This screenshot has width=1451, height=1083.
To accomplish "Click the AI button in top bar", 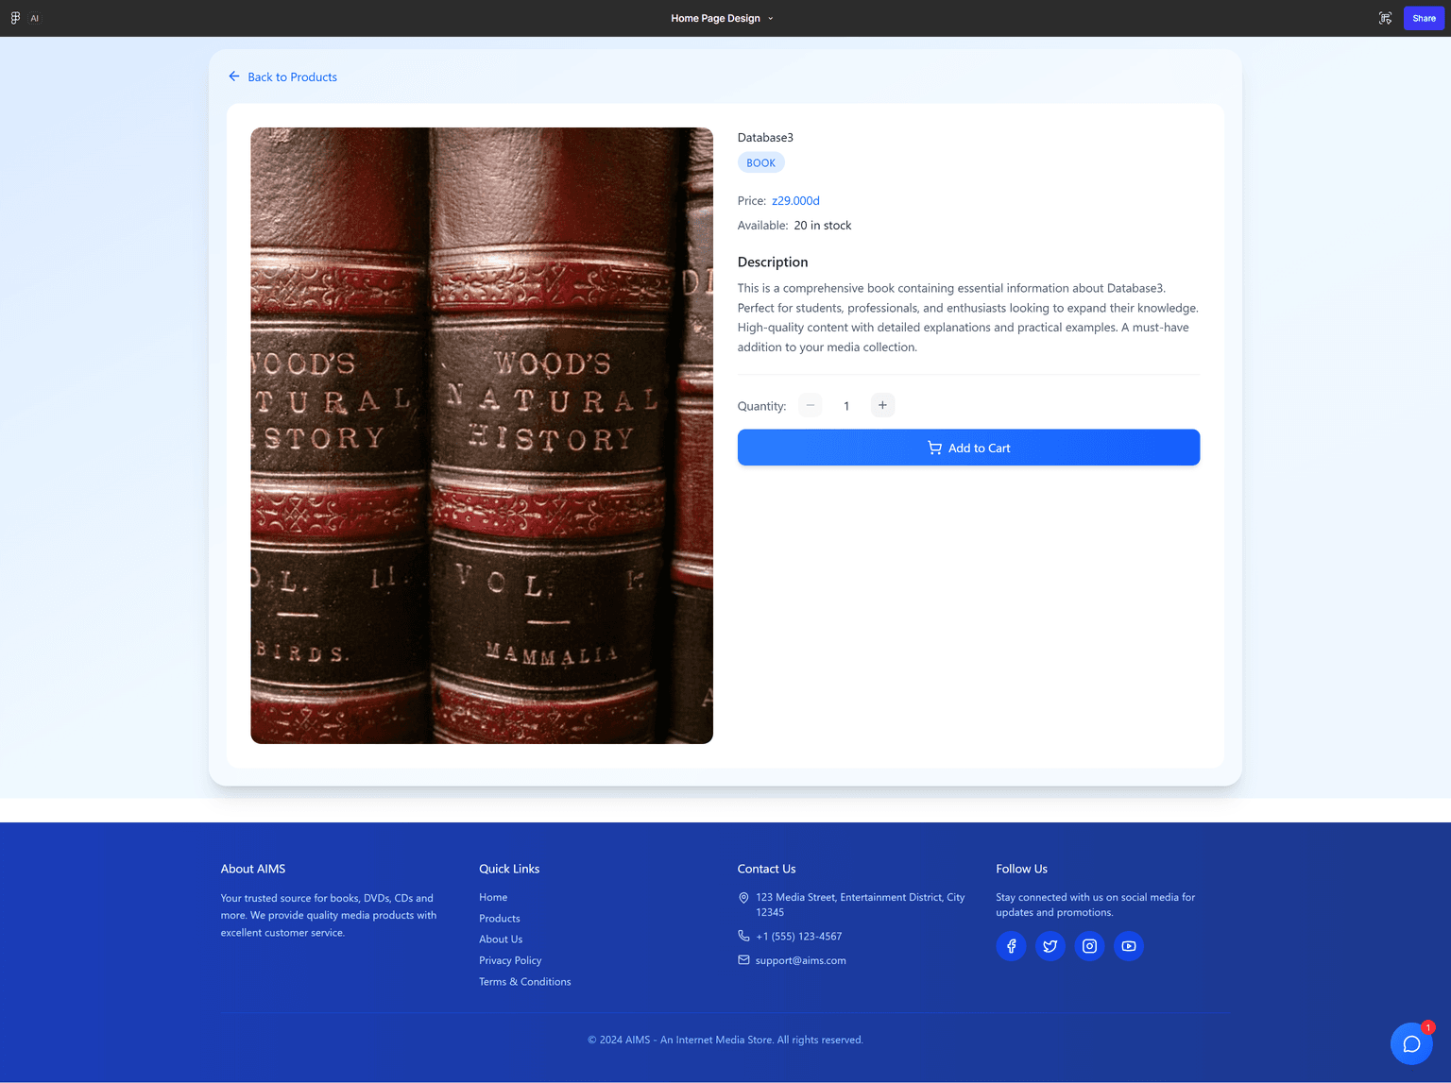I will click(35, 18).
